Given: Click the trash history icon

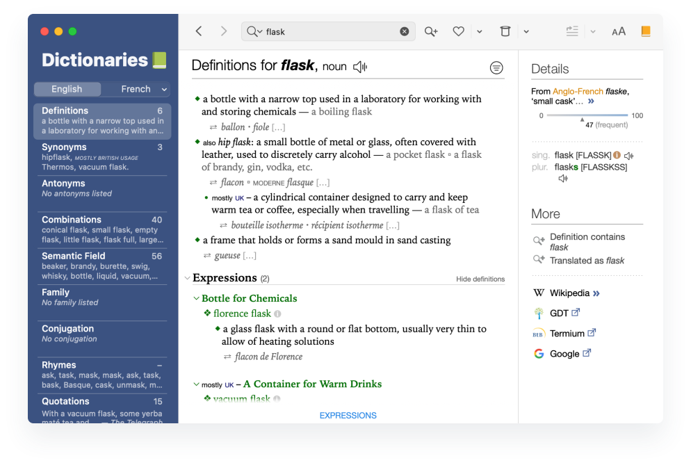Looking at the screenshot, I should (505, 31).
